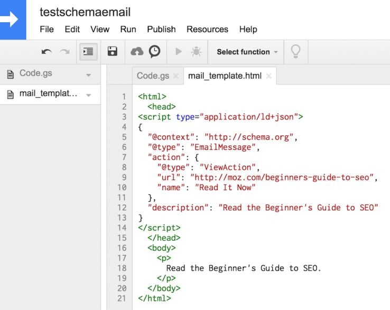Select Code.gs in the file sidebar
This screenshot has width=390, height=310.
pyautogui.click(x=50, y=73)
